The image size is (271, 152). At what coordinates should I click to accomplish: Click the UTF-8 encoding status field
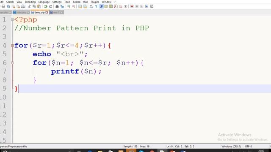[x=249, y=147]
